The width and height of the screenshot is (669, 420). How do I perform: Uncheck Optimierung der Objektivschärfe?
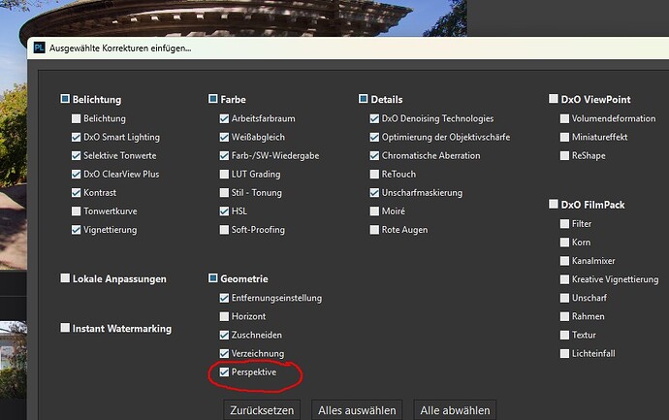click(x=374, y=137)
